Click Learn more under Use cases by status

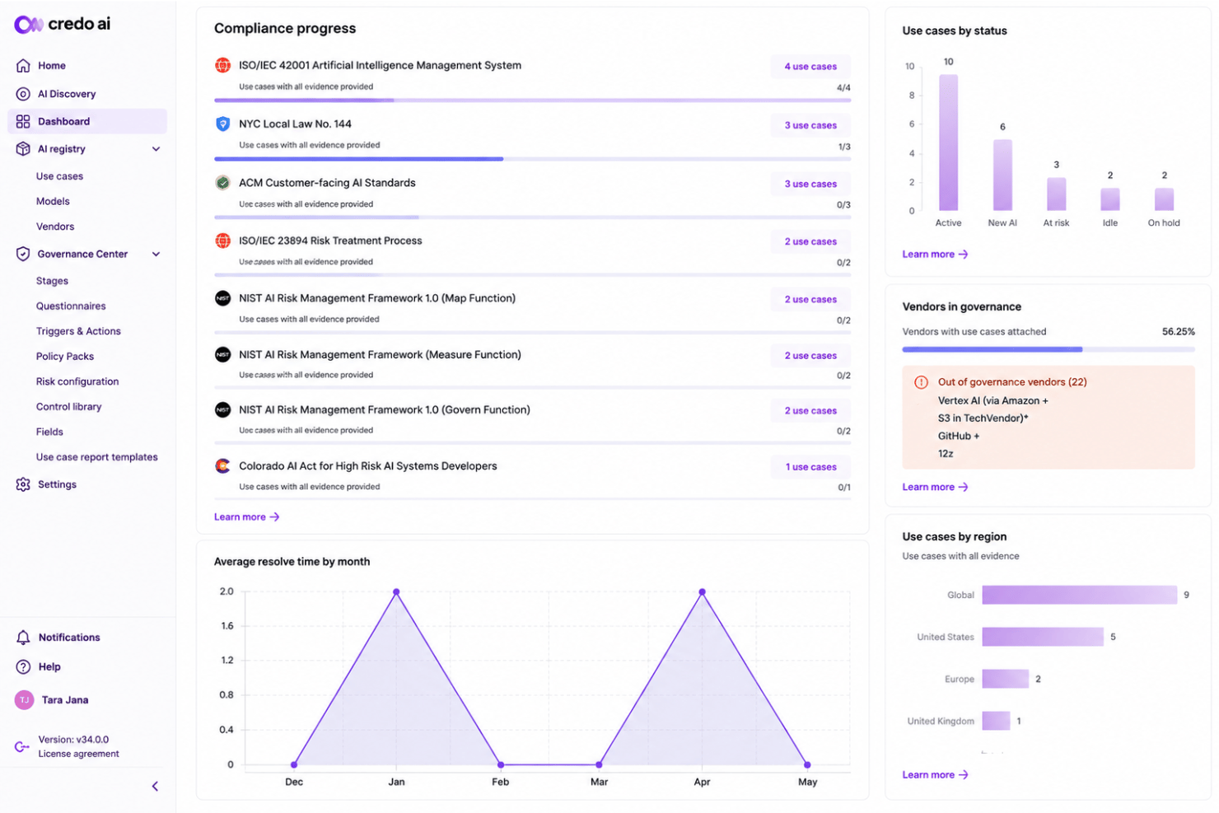(935, 255)
